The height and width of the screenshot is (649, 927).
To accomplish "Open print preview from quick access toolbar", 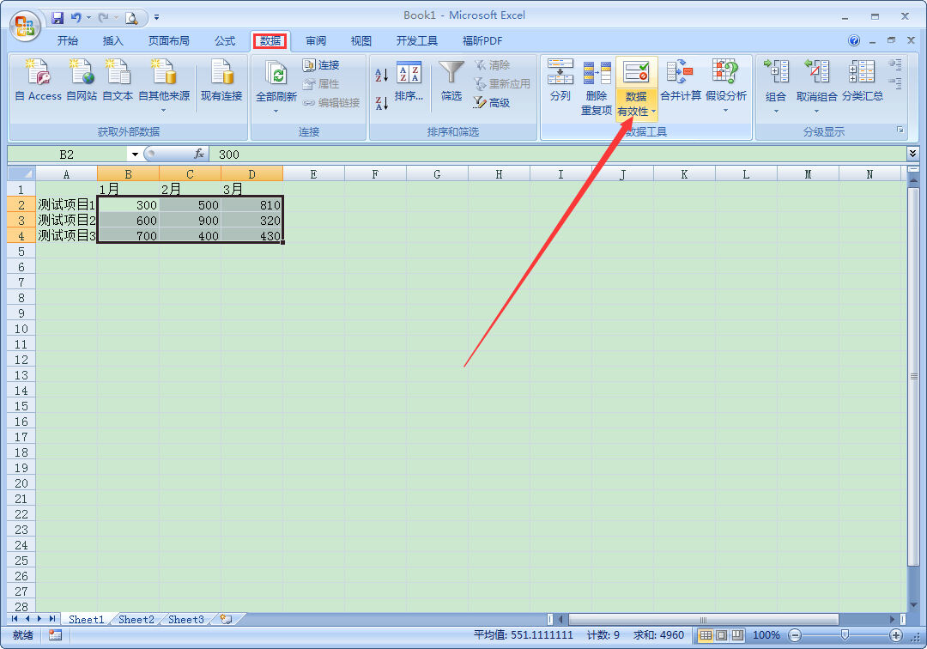I will (131, 18).
